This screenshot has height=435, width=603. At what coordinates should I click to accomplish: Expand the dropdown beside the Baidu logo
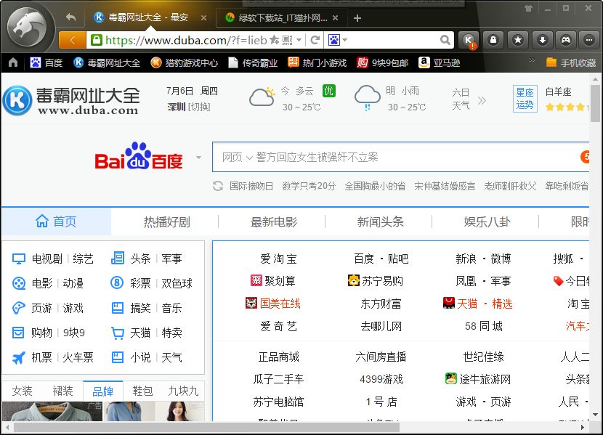[x=198, y=157]
